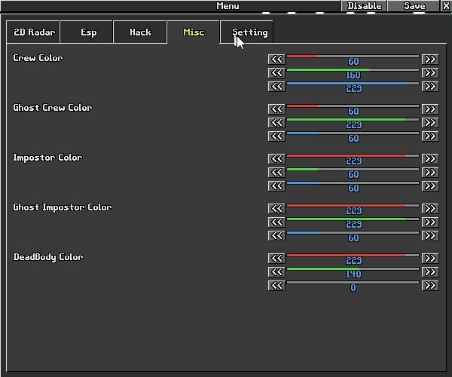Decrease DeadBody Color blue value
Image resolution: width=452 pixels, height=377 pixels.
click(x=276, y=285)
